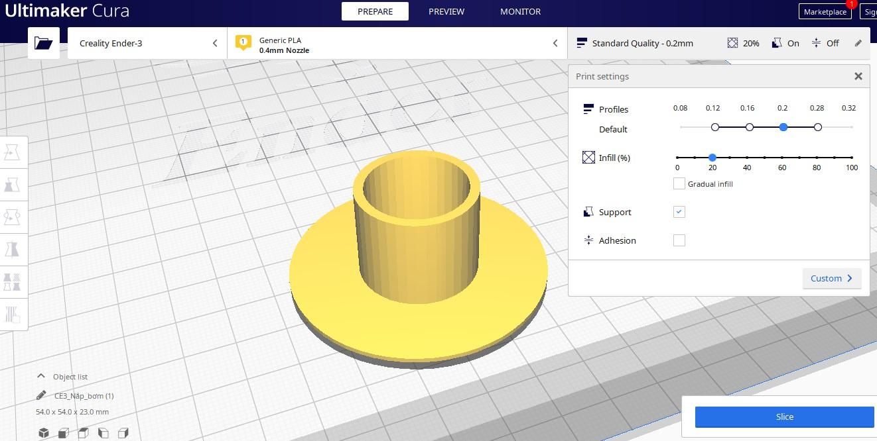Viewport: 877px width, 441px height.
Task: Click the Slice button
Action: 784,416
